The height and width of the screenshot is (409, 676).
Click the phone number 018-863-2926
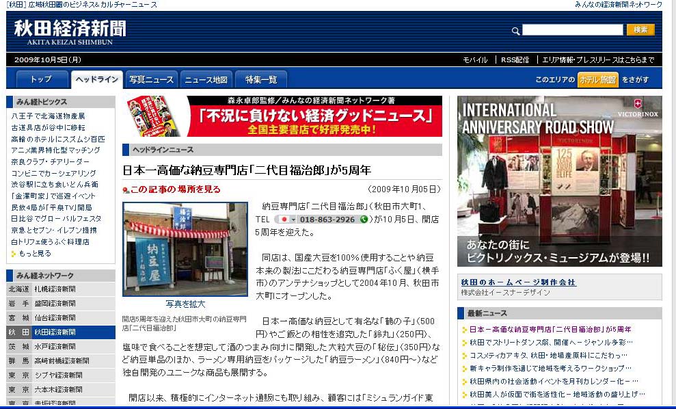pos(327,220)
